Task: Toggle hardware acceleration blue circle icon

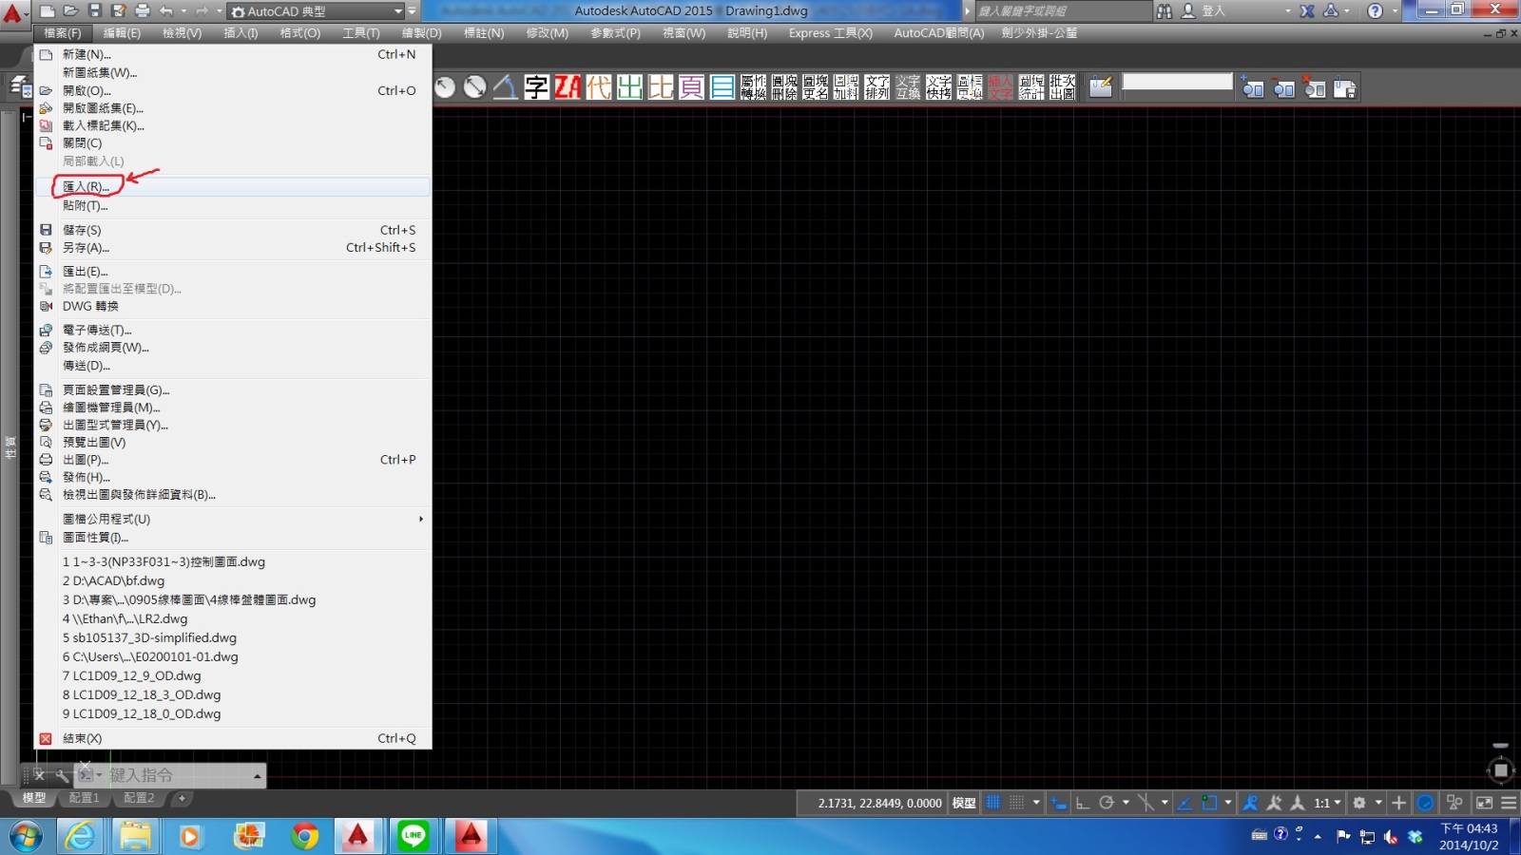Action: 1425,803
